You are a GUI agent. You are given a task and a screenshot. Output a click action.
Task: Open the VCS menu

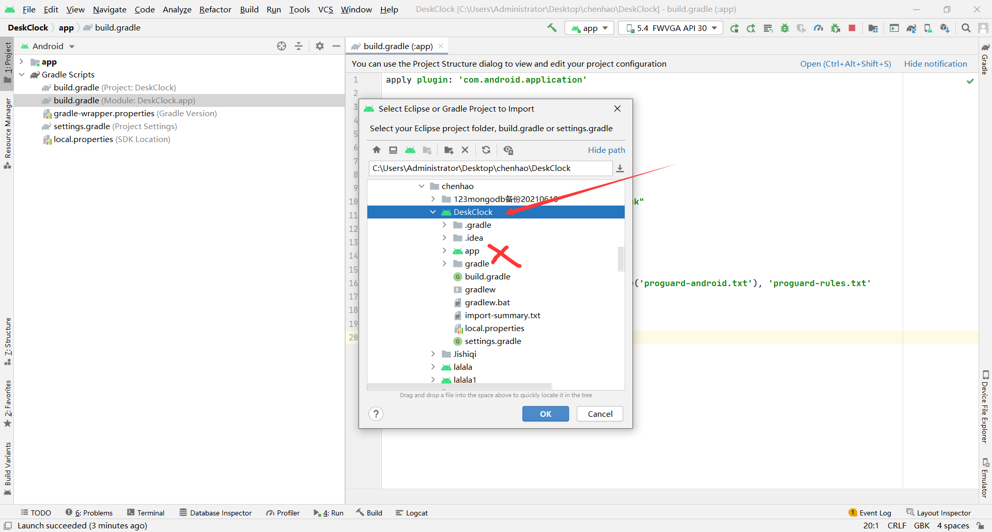(326, 9)
